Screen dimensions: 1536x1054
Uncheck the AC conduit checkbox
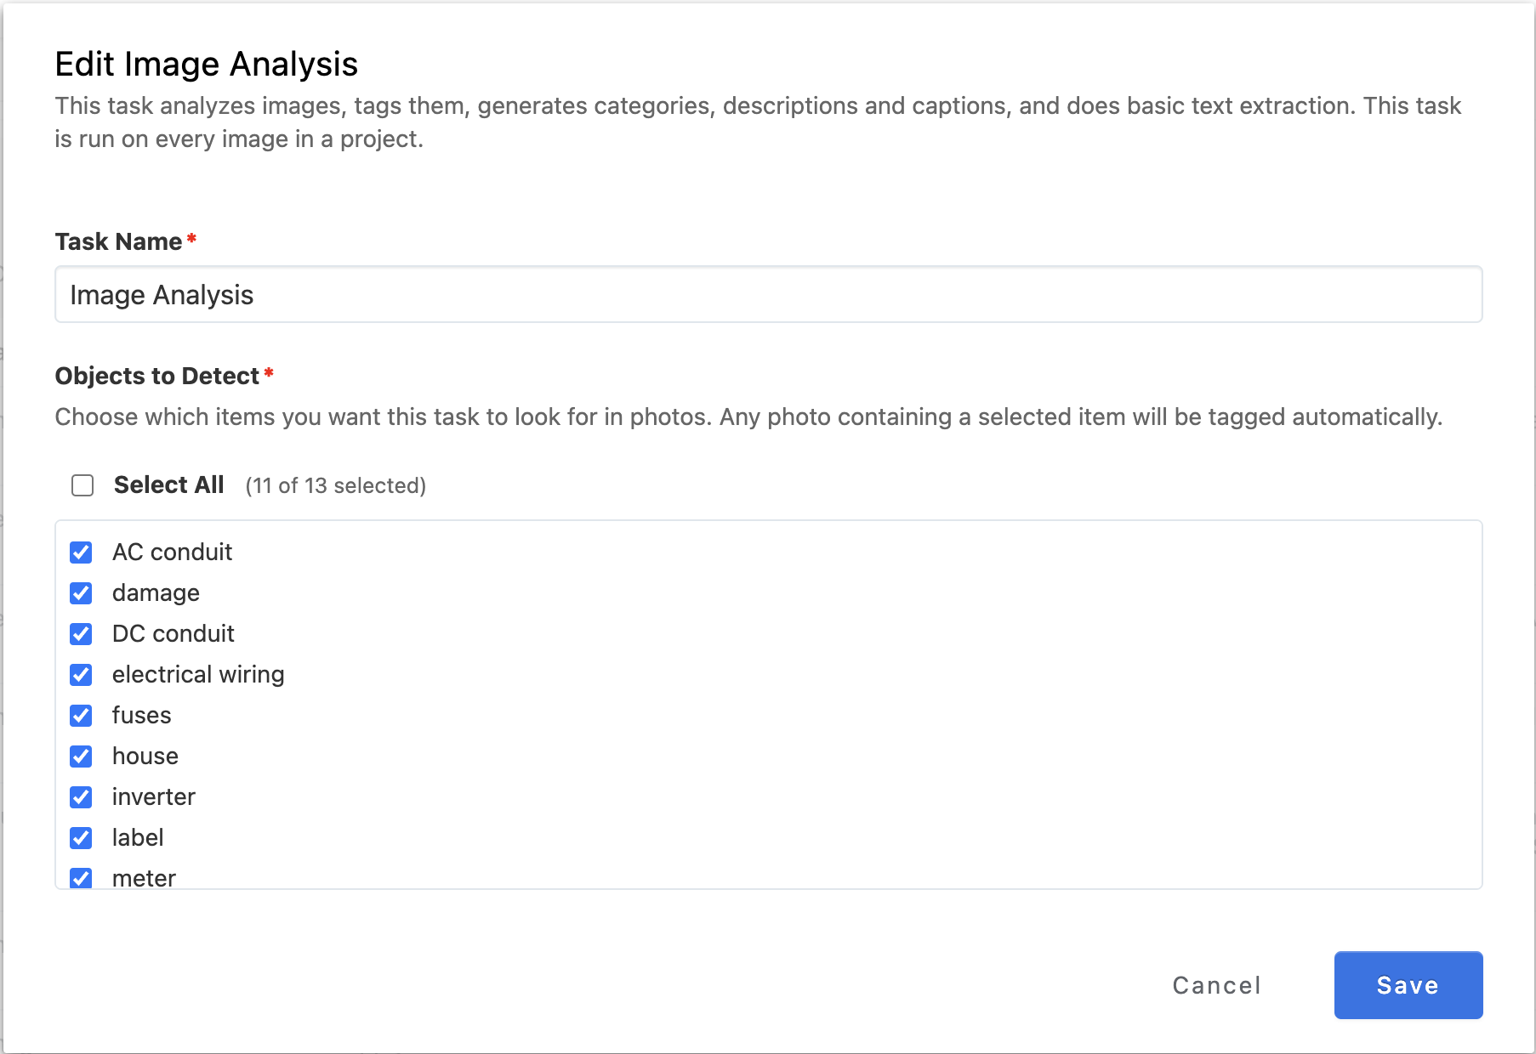click(x=82, y=552)
